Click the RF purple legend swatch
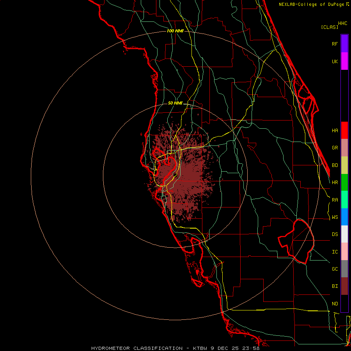Screen dimensions: 351x351 (344, 44)
